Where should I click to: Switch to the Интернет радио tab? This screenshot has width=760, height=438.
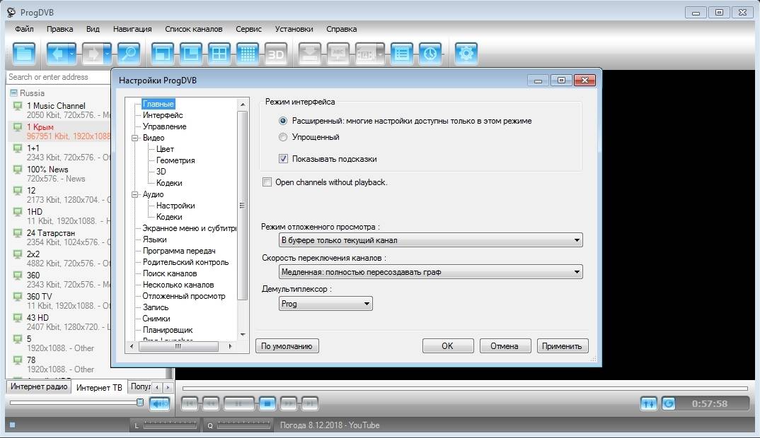39,386
